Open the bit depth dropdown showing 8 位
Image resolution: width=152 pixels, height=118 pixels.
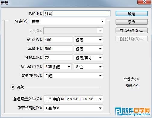tap(88, 66)
